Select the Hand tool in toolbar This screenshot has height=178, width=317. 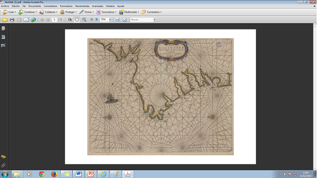(x=77, y=19)
